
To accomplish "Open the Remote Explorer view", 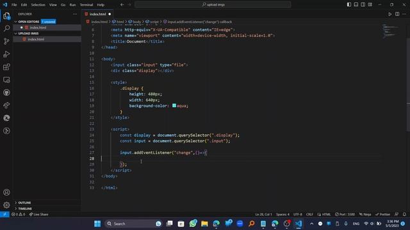I will point(6,80).
